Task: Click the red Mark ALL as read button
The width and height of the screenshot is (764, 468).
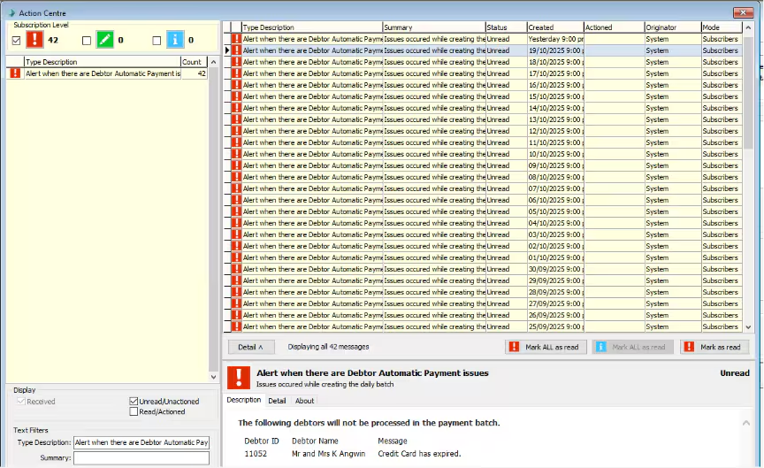Action: click(x=546, y=347)
